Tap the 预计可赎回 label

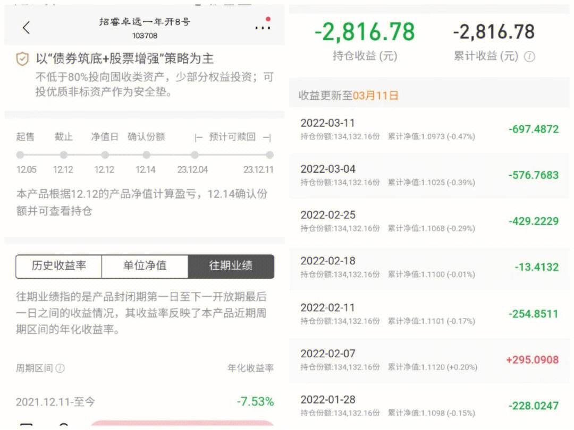pos(232,137)
